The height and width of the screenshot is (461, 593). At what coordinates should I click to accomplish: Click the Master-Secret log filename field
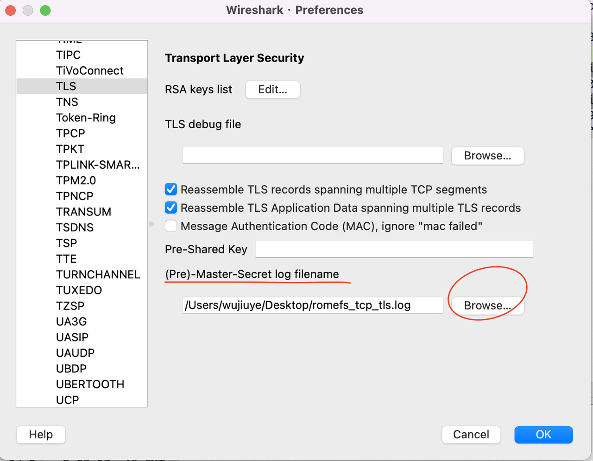point(313,305)
